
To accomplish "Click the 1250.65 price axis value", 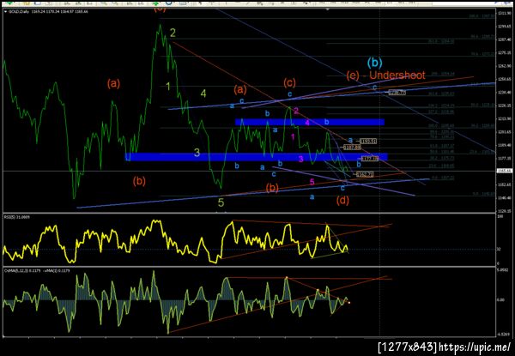I will click(x=506, y=79).
